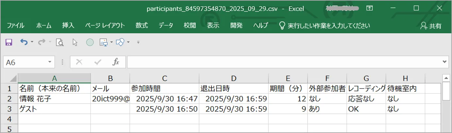Screen dimensions: 452x133
Task: Click the ribbon display options button
Action: pyautogui.click(x=370, y=8)
